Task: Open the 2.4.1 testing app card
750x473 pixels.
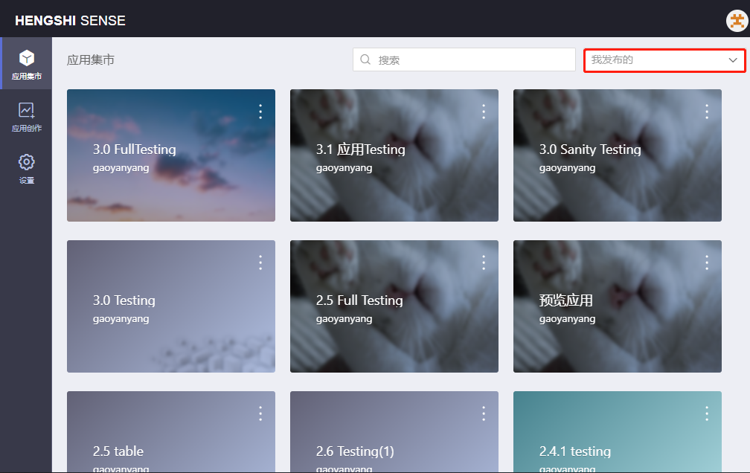Action: pos(617,432)
